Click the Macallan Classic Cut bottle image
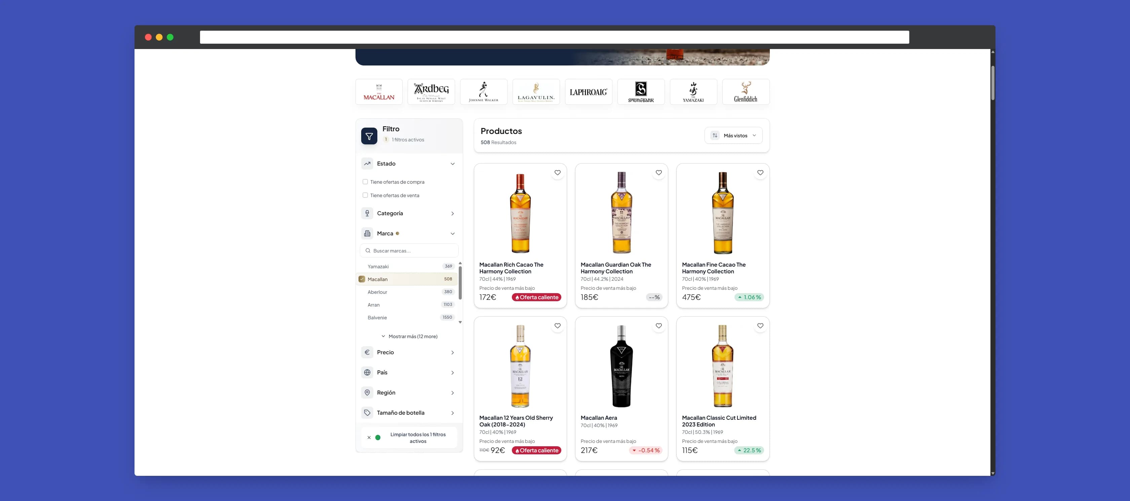 [723, 367]
